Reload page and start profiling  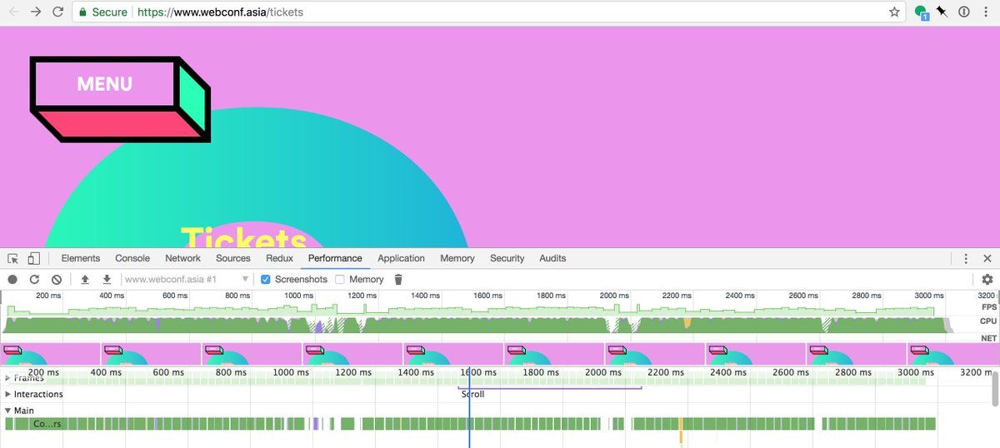pos(34,280)
